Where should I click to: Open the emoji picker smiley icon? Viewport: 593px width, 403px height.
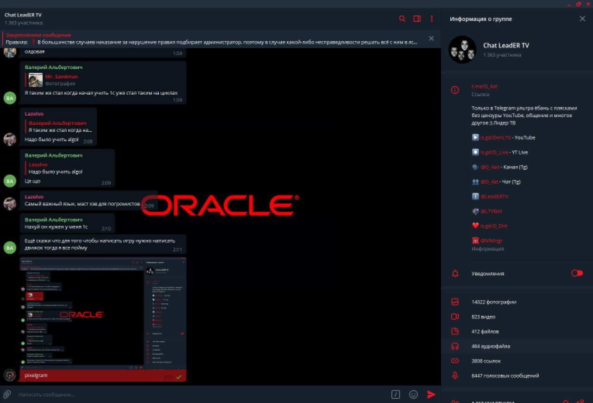[413, 394]
